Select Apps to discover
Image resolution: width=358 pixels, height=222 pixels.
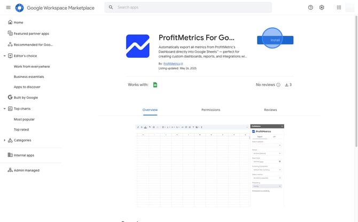(27, 87)
